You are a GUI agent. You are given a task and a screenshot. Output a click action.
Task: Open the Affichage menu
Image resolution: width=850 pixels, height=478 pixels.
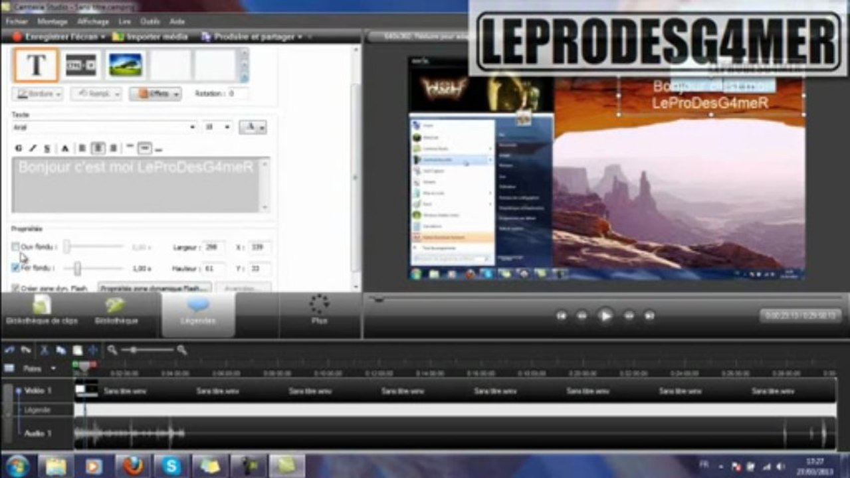point(93,21)
